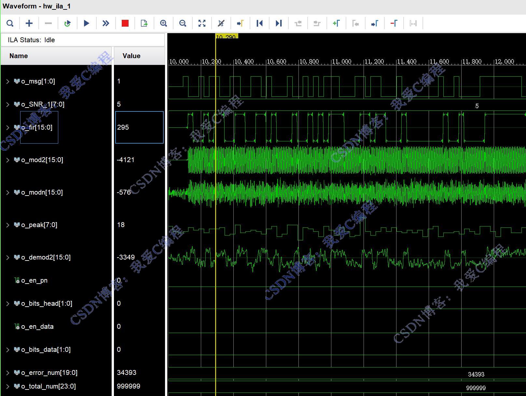Run trigger immediate double-arrow icon
526x396 pixels.
(x=106, y=23)
